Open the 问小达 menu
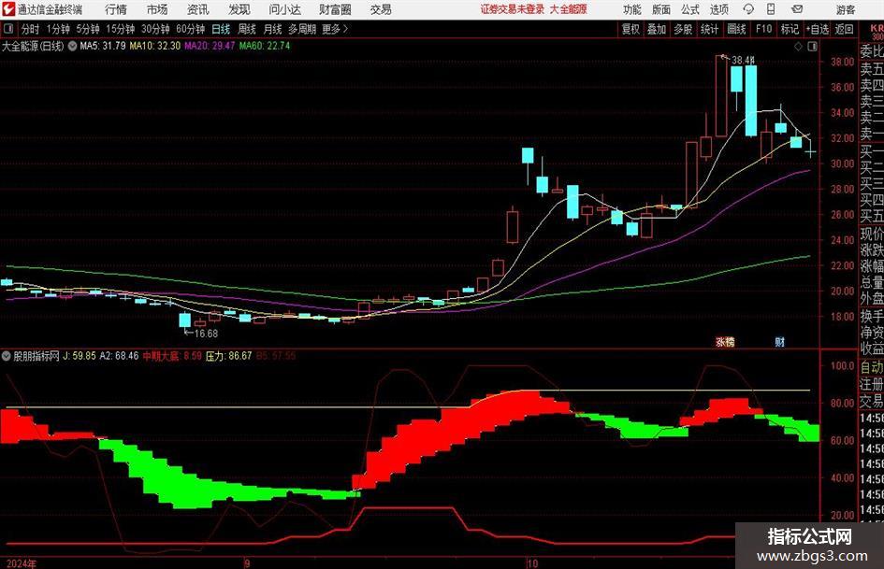 (284, 9)
